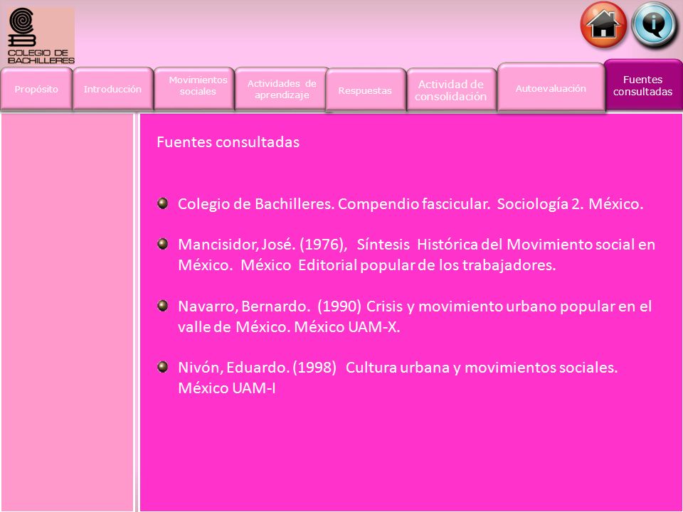Click the 'Mancisidor, José. (1976)' reference
683x512 pixels.
tap(416, 255)
